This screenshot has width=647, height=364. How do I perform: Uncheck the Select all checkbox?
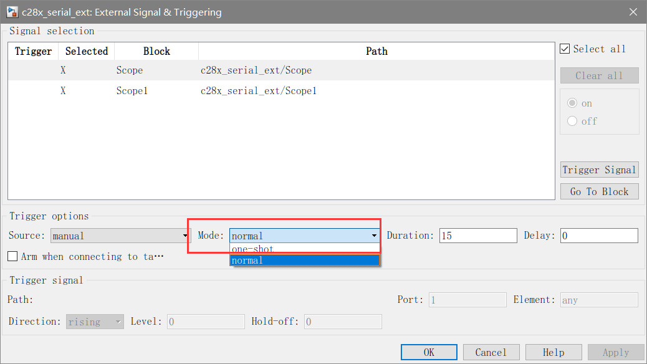tap(565, 49)
